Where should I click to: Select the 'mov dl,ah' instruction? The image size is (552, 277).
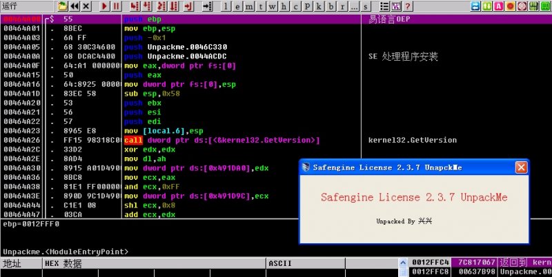(x=145, y=158)
